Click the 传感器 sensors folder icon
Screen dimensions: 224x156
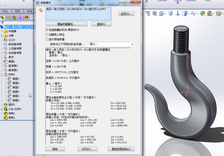coord(6,31)
